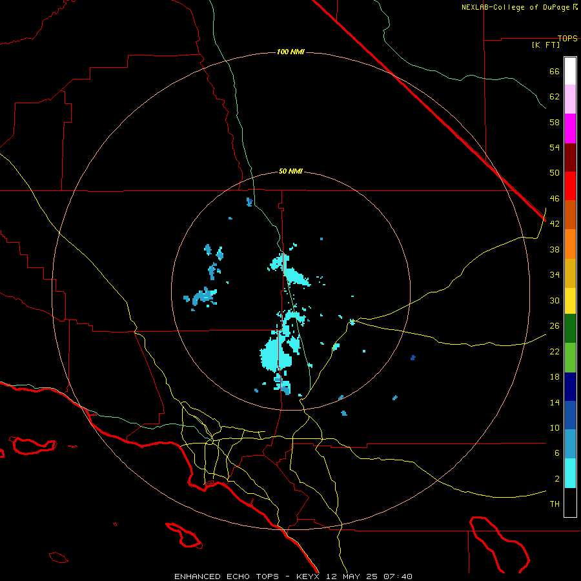Click the legend value '66'

[x=555, y=71]
